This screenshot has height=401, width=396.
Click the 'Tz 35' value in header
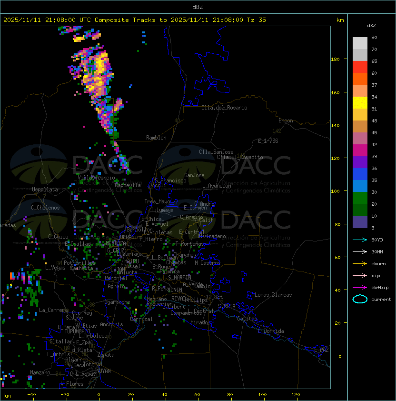(257, 20)
